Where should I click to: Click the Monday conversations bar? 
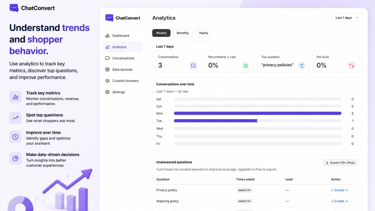[257, 113]
